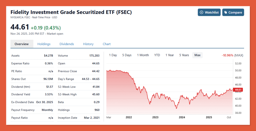
Task: Select the 5 Days chart range
Action: [127, 55]
